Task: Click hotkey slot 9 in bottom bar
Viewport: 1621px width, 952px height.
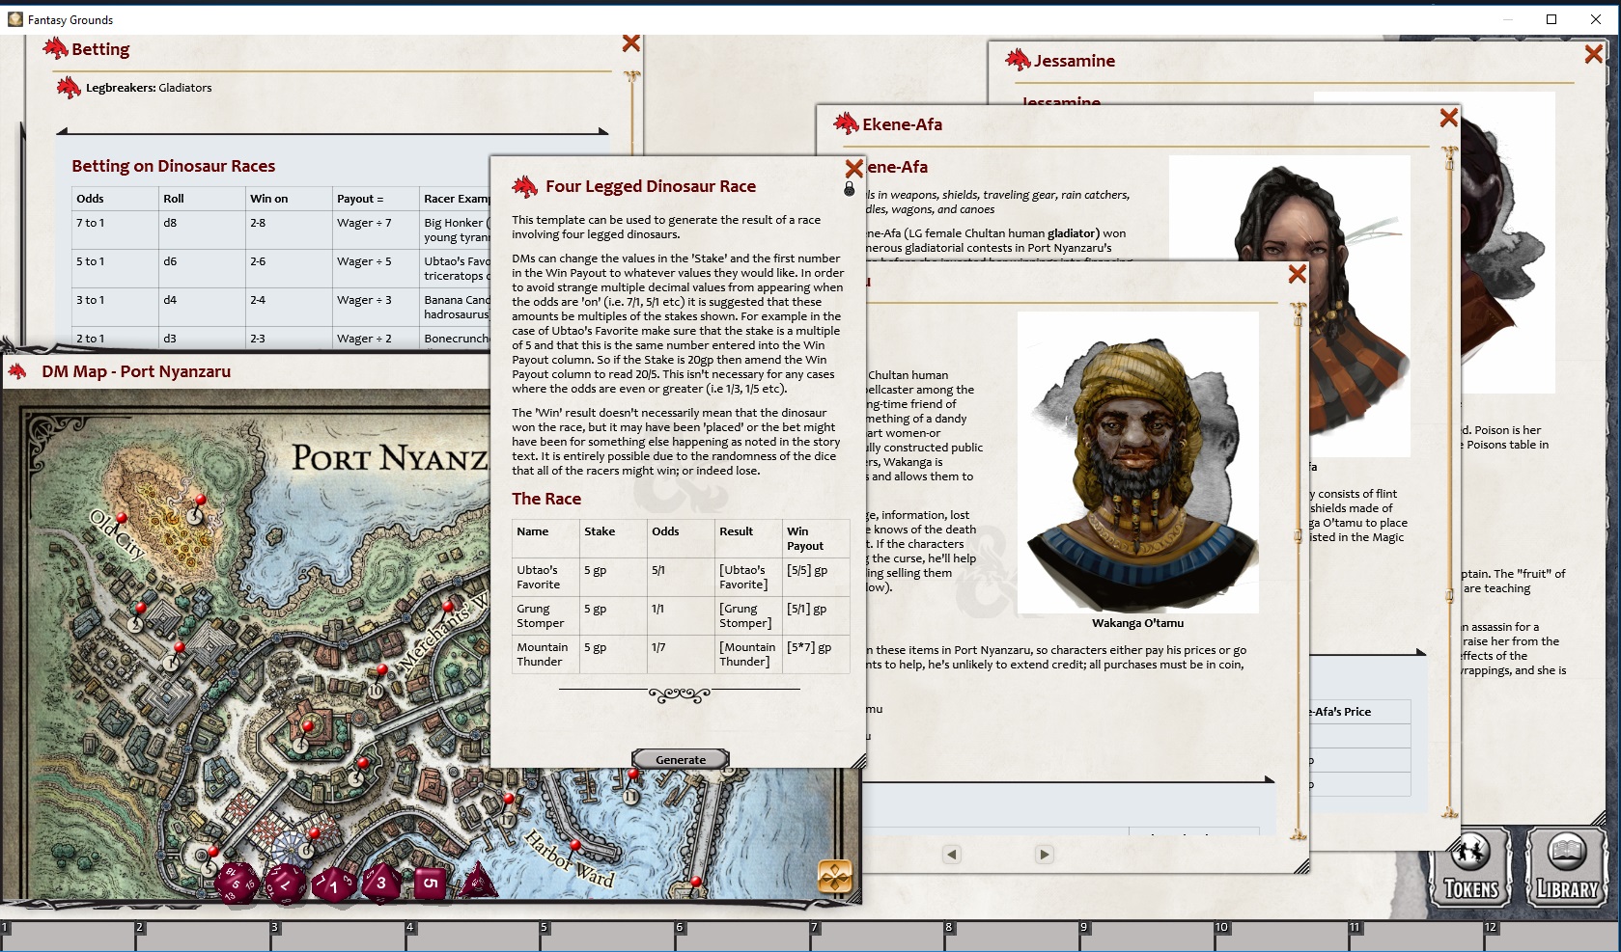Action: 1145,937
